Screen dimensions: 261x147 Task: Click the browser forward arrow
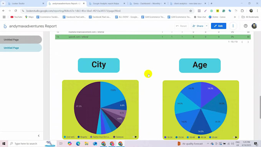pyautogui.click(x=10, y=11)
